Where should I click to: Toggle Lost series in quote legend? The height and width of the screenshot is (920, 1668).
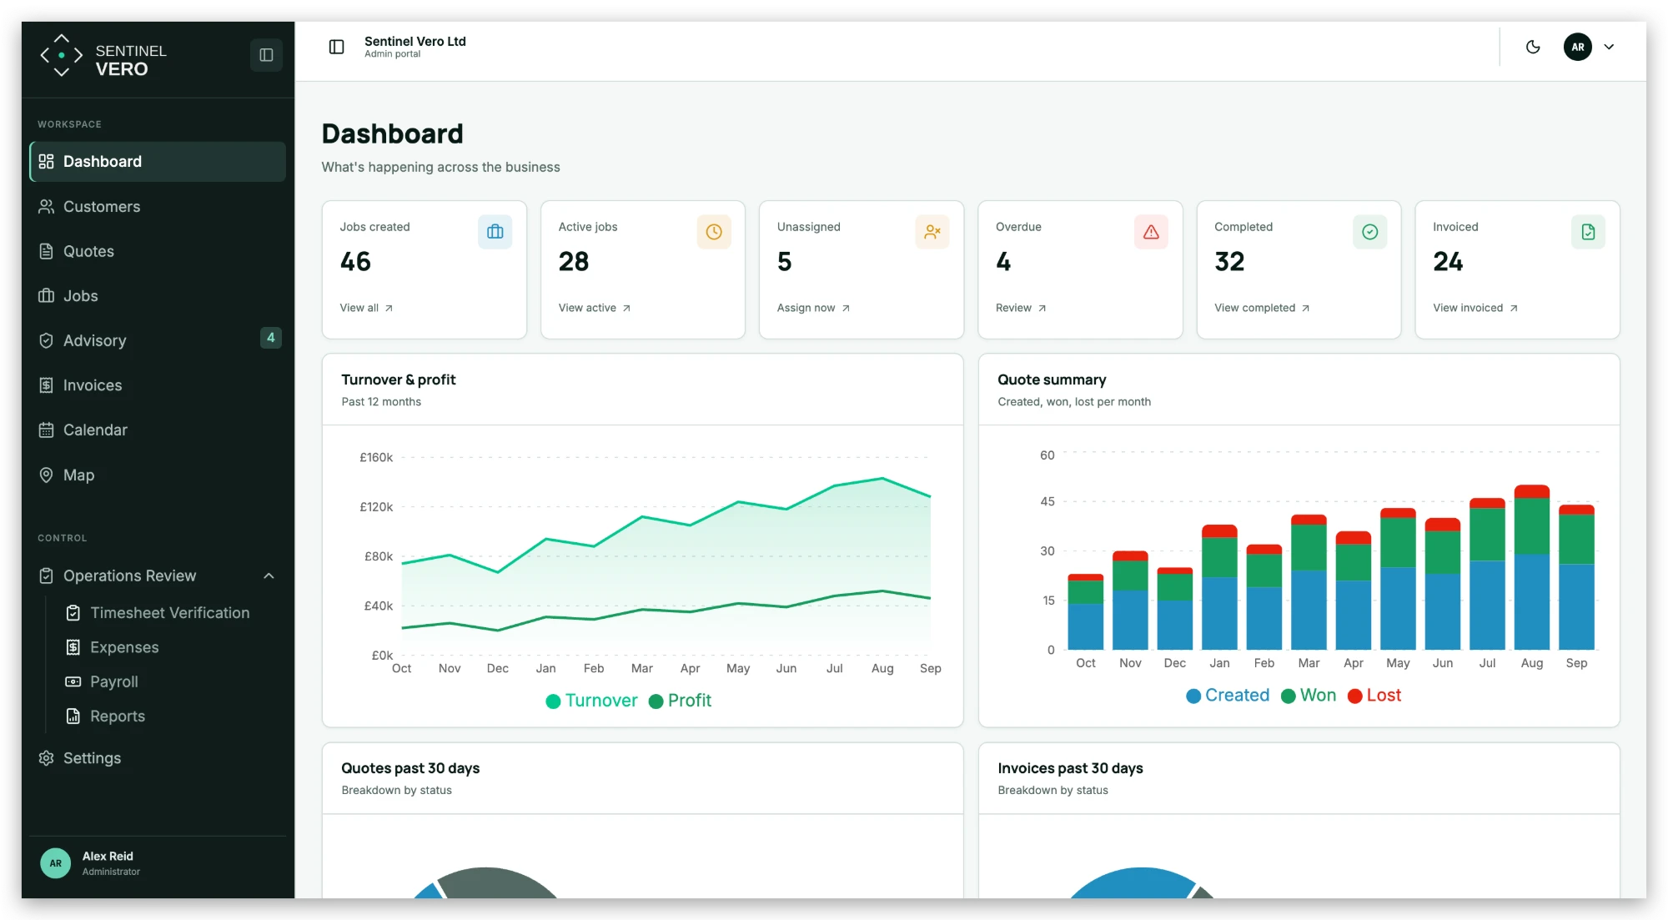(1374, 696)
